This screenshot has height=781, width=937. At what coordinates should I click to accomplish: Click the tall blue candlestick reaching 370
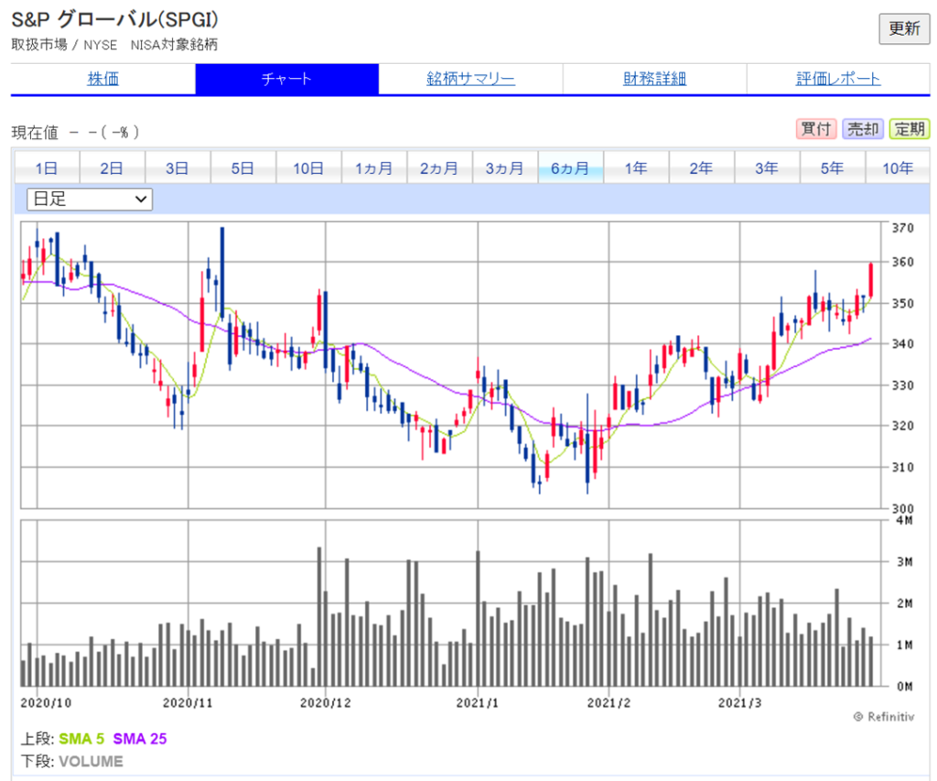coord(222,273)
